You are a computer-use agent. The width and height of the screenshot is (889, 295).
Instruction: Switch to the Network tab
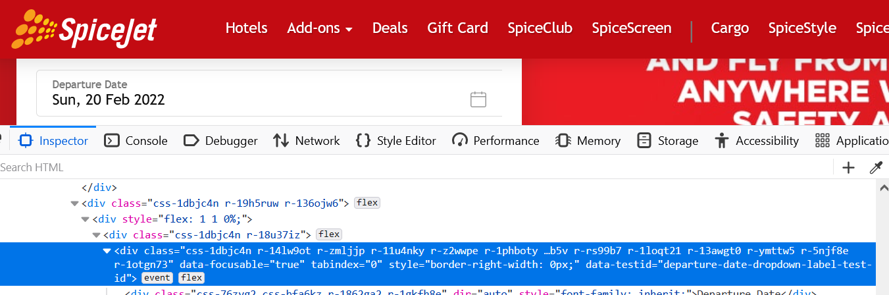coord(307,140)
